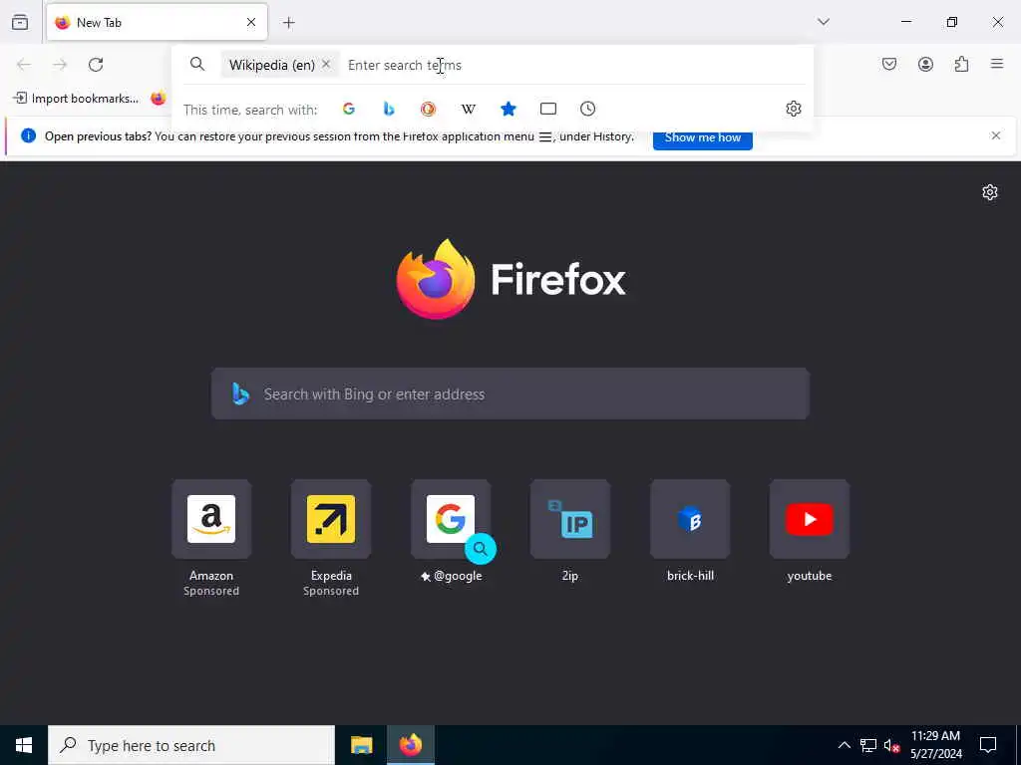Close the New Tab tab
Viewport: 1021px width, 765px height.
coord(251,22)
